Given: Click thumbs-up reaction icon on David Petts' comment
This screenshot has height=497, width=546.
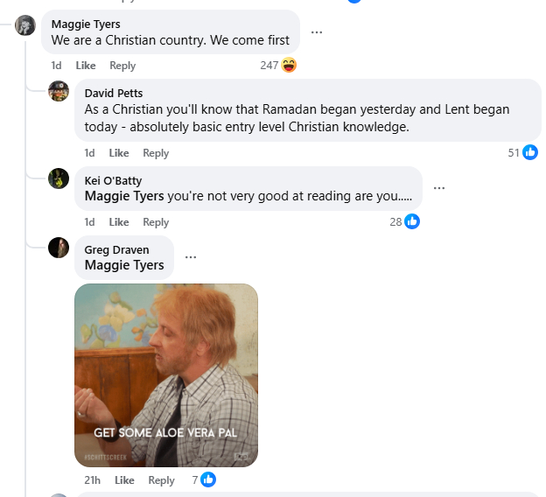Looking at the screenshot, I should pos(530,153).
